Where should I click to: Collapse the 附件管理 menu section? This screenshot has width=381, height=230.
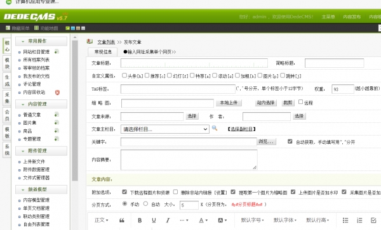coord(41,151)
